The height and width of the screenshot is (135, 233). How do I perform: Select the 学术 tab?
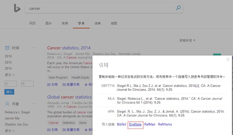(81, 23)
